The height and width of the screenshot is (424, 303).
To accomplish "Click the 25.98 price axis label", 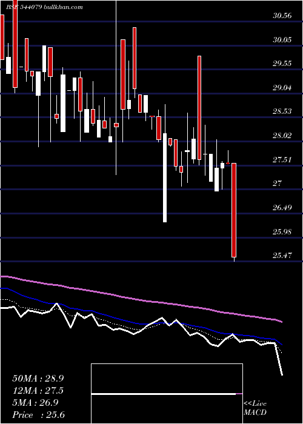I will pyautogui.click(x=282, y=232).
